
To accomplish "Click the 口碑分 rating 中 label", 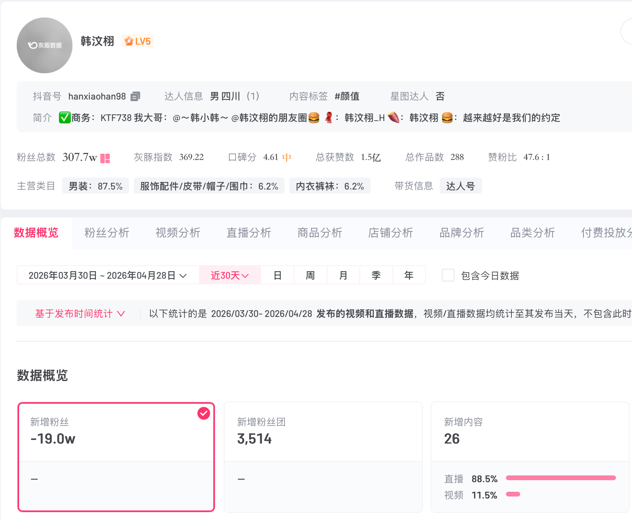I will [x=287, y=157].
